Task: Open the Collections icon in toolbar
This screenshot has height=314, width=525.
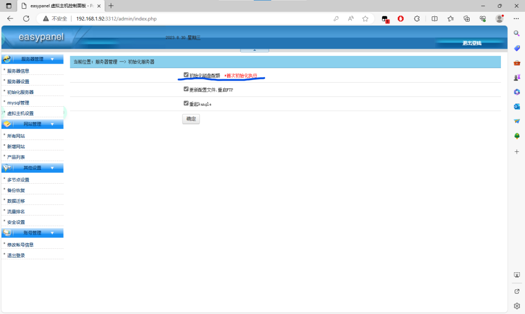Action: point(467,18)
